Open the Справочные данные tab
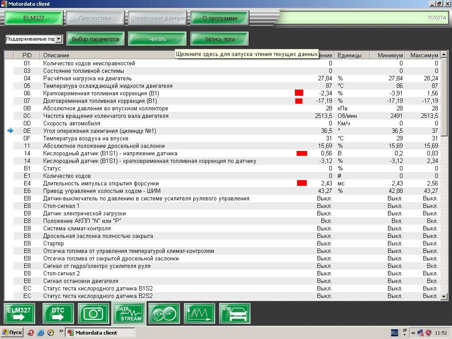 pos(158,18)
